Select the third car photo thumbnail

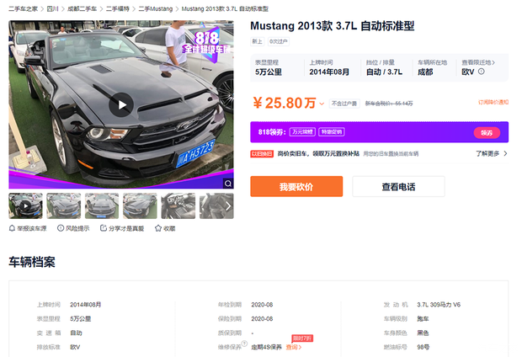pyautogui.click(x=102, y=205)
